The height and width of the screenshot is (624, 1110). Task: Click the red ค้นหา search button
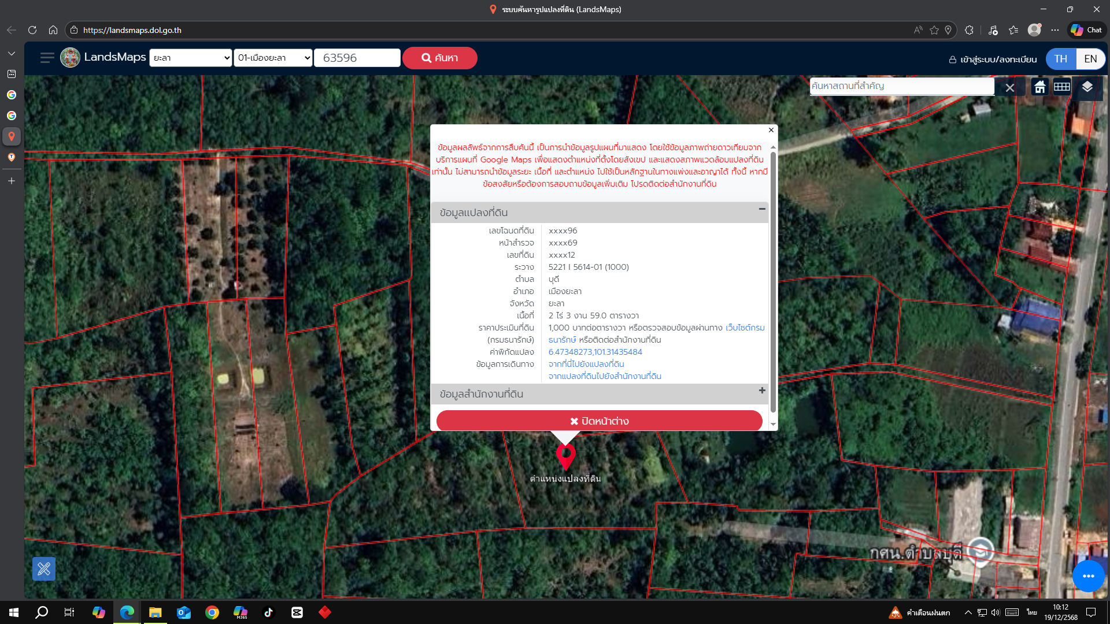click(x=439, y=58)
